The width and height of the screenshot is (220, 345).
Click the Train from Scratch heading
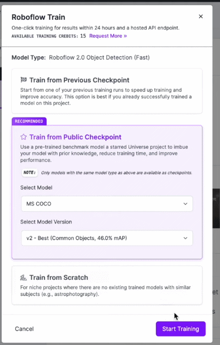pos(59,277)
